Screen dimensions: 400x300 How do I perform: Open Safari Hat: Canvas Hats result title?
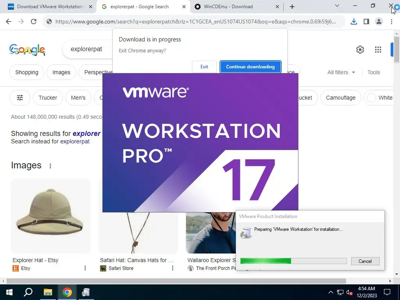[x=136, y=260]
